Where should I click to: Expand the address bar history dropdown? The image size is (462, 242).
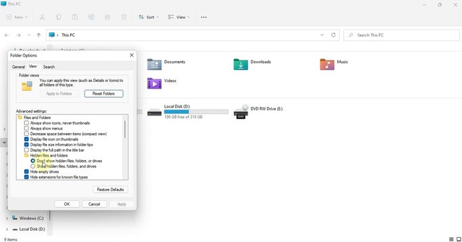point(322,35)
